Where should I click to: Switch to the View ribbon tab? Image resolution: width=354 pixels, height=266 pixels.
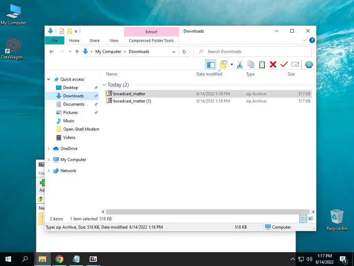(114, 41)
